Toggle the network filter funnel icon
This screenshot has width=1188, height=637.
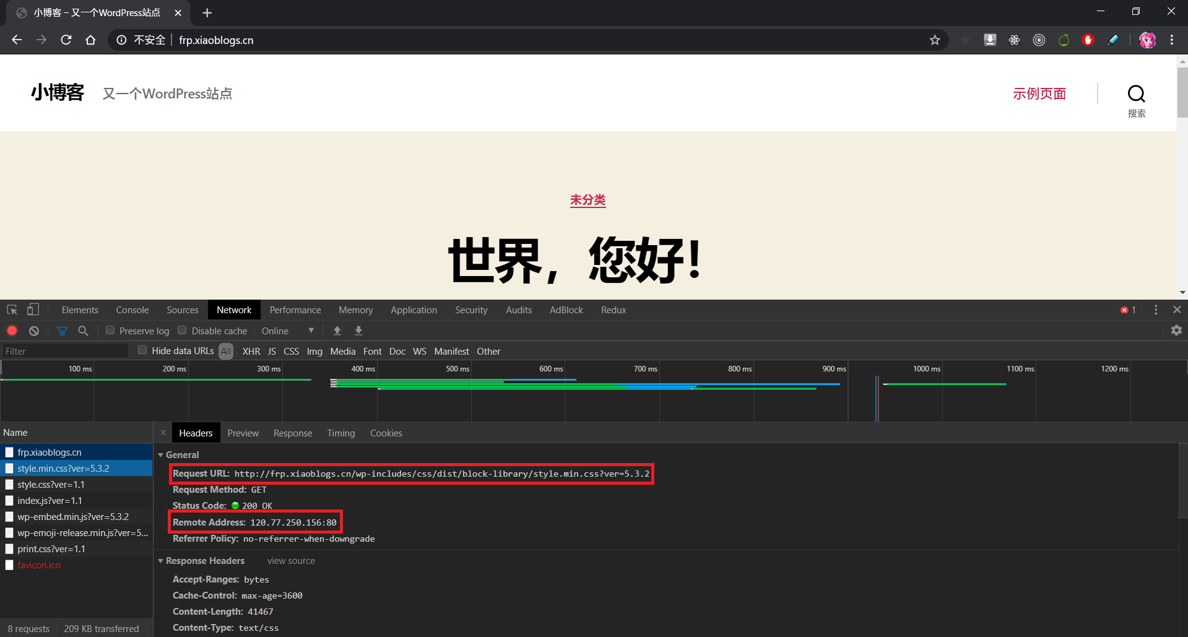(x=62, y=331)
